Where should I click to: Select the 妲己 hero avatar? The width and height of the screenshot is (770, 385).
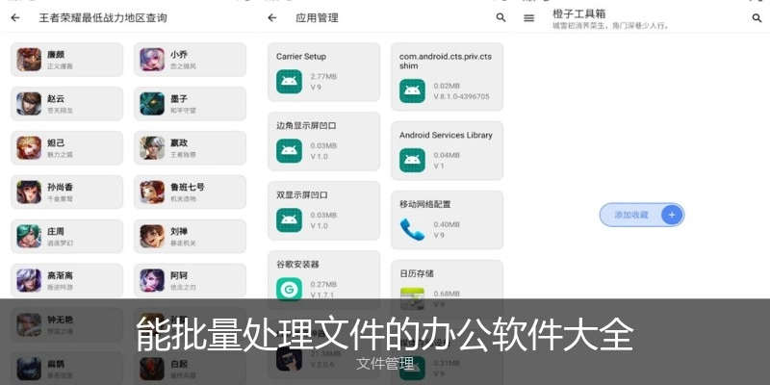click(x=29, y=148)
